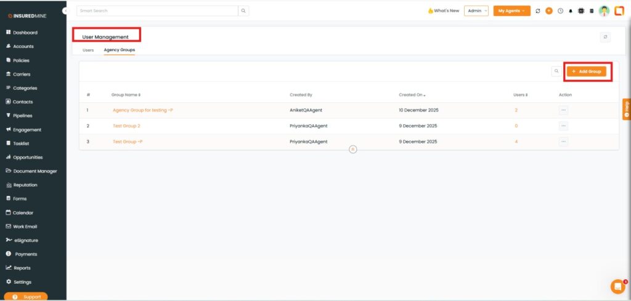Switch to the Users tab
631x301 pixels.
pos(88,50)
